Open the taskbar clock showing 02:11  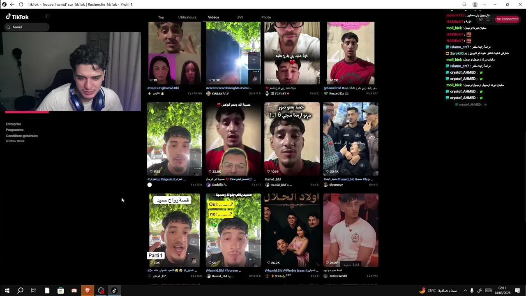502,291
